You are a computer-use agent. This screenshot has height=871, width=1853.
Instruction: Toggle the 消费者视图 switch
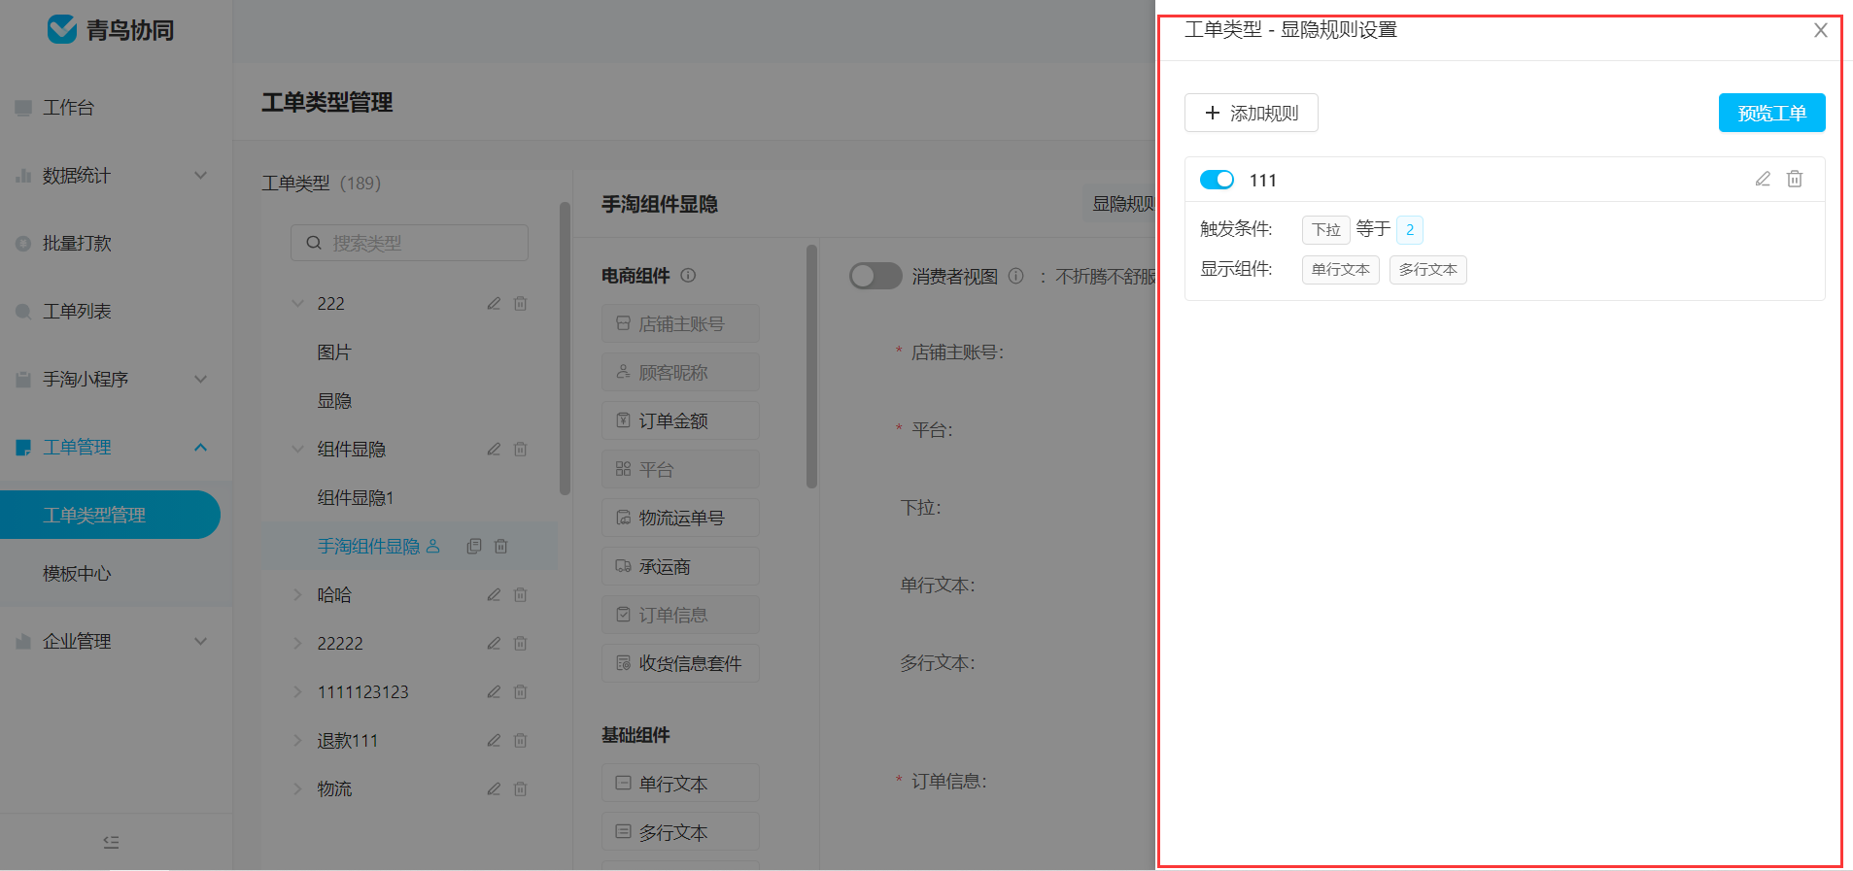click(875, 276)
